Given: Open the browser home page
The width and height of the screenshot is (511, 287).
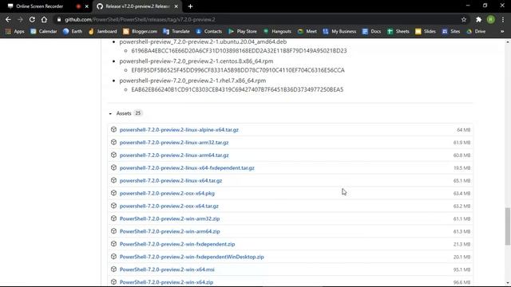Looking at the screenshot, I should (44, 19).
